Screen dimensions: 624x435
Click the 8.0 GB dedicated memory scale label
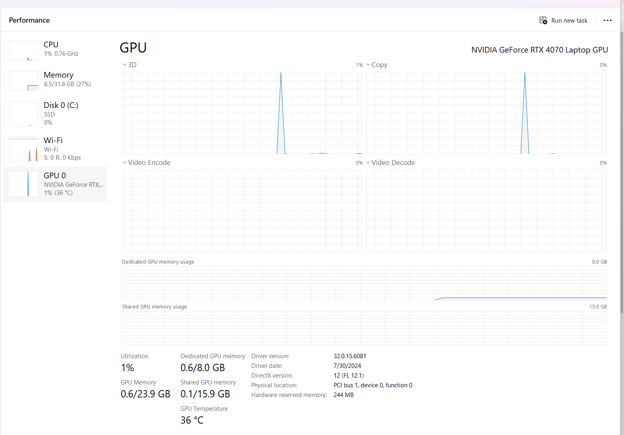[x=599, y=262]
